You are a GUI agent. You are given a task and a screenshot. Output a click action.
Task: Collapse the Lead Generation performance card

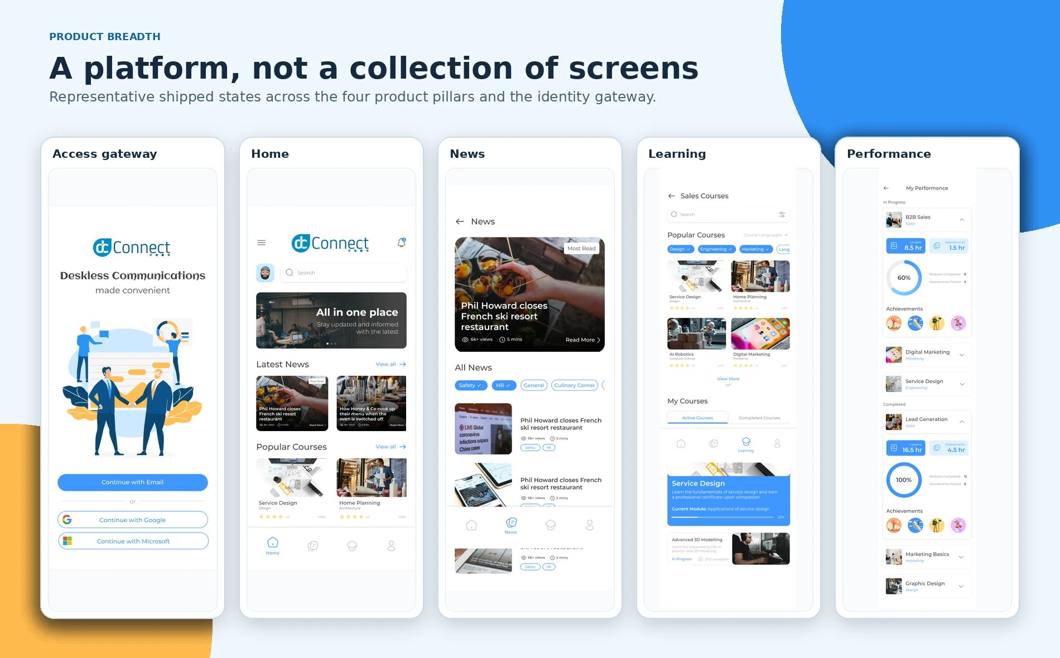(962, 422)
